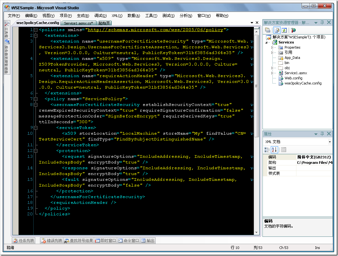Select the 编码 encoding property row
Screen dimensions: 338x256
298,157
